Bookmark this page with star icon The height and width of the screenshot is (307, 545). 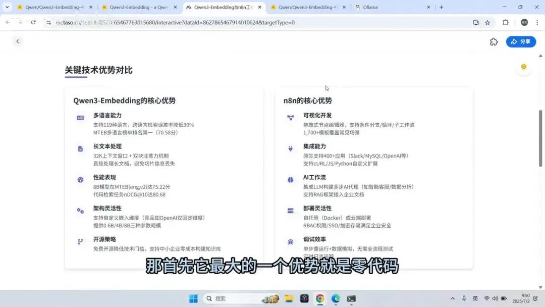click(487, 22)
